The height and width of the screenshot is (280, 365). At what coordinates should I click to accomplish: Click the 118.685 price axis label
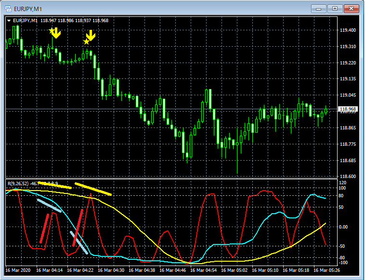pyautogui.click(x=348, y=161)
